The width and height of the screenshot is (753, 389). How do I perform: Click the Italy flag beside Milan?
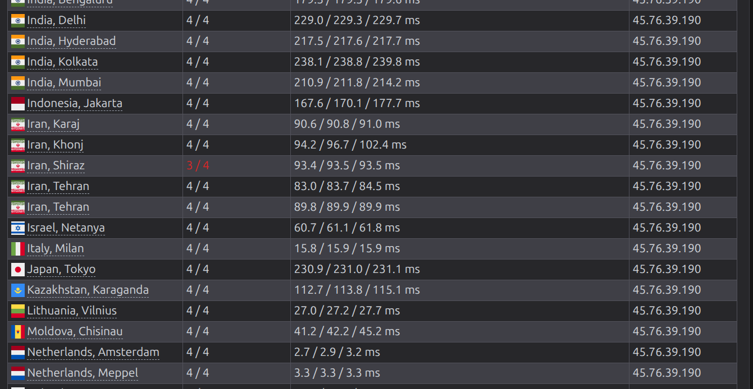(18, 249)
